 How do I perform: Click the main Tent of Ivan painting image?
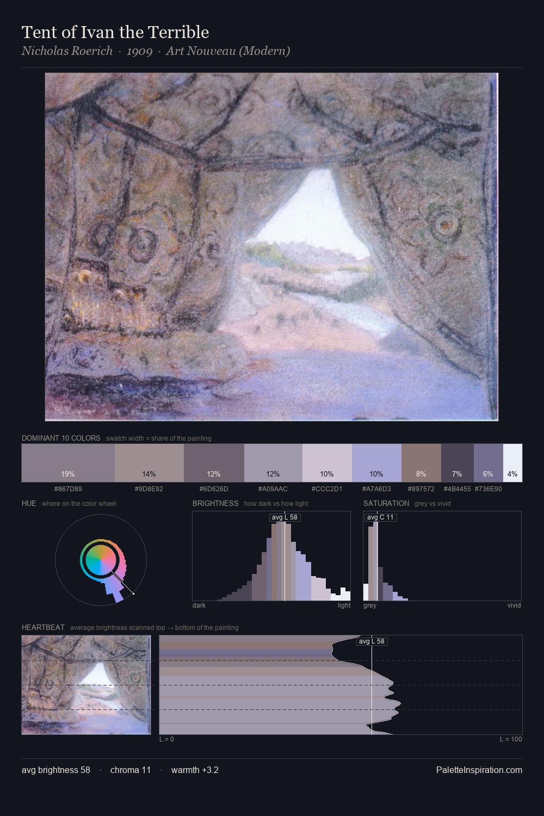pyautogui.click(x=271, y=246)
